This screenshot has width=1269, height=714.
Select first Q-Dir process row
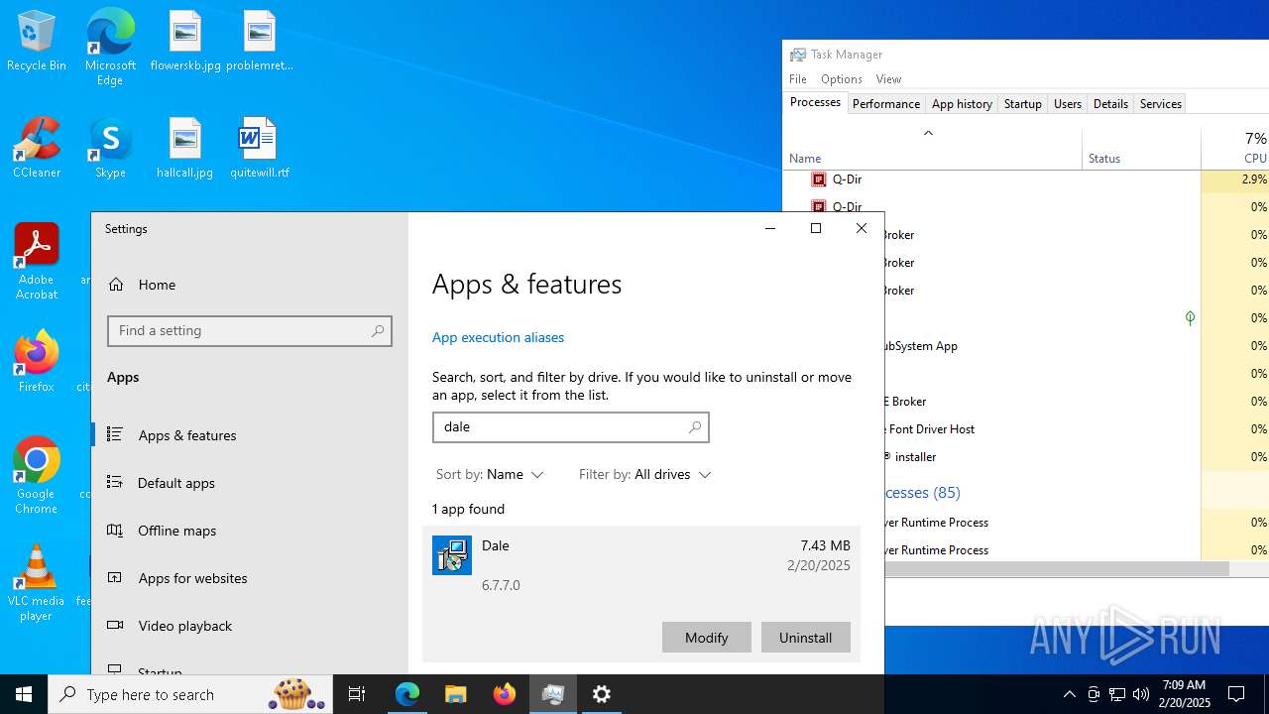(x=1026, y=179)
